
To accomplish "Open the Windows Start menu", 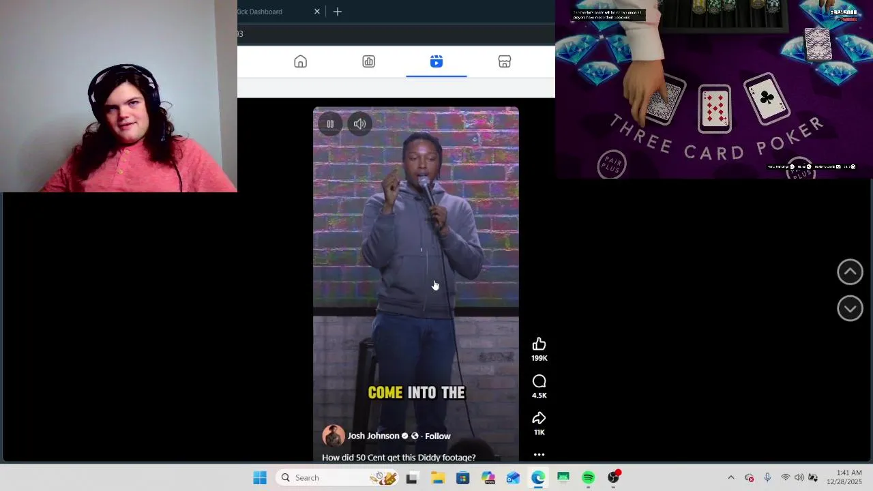I will [260, 478].
